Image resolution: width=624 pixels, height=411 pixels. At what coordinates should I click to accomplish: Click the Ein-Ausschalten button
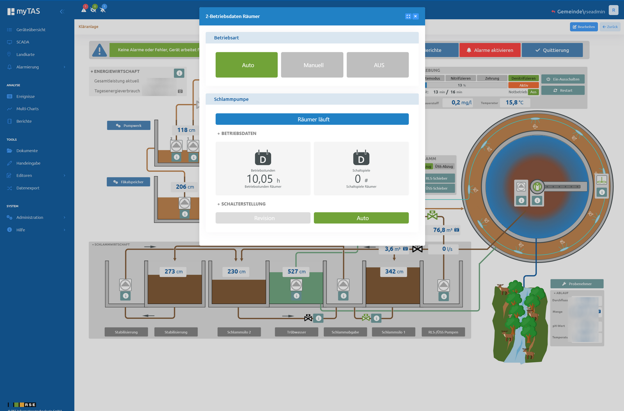click(x=563, y=79)
